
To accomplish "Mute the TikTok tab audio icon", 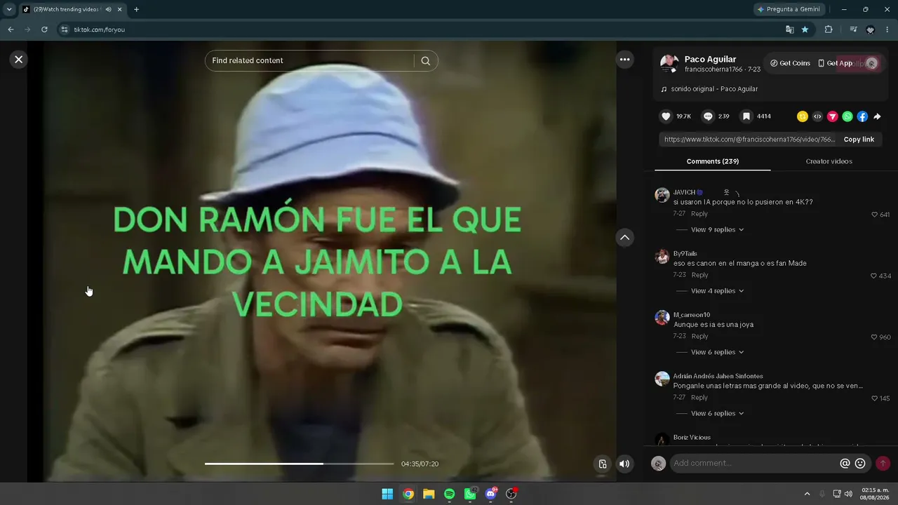I will pos(109,10).
